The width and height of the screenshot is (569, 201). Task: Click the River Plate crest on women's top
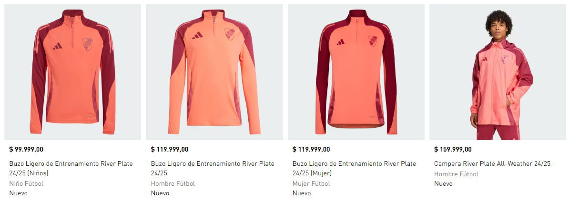point(373,40)
